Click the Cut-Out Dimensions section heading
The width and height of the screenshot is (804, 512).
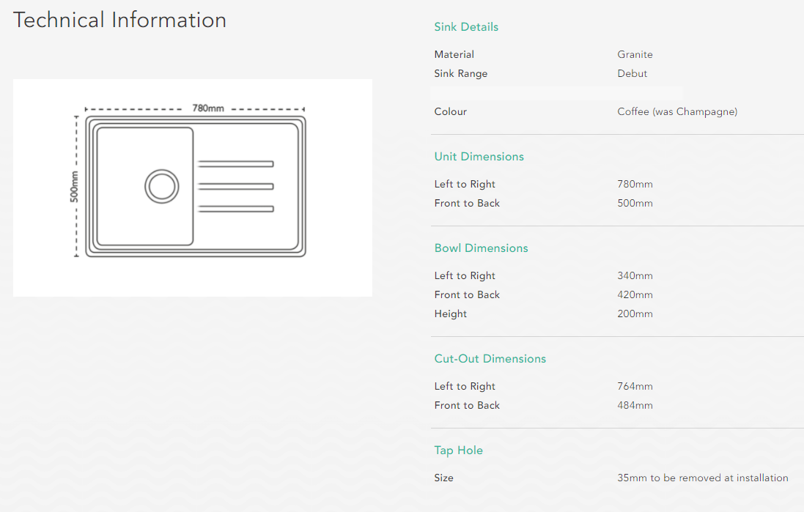pyautogui.click(x=490, y=359)
